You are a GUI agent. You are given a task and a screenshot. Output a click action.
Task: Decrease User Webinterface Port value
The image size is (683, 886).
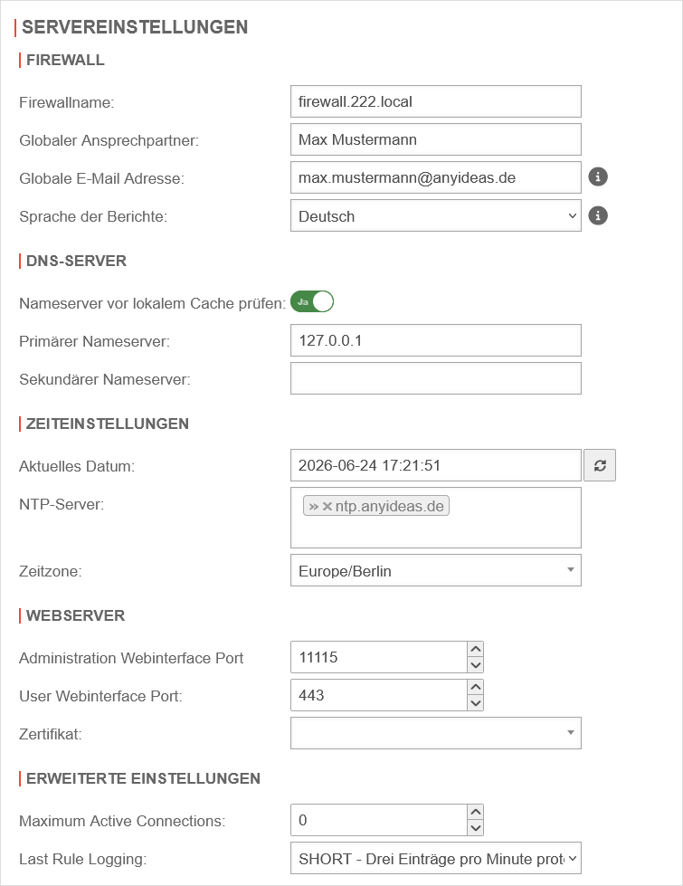pyautogui.click(x=476, y=702)
